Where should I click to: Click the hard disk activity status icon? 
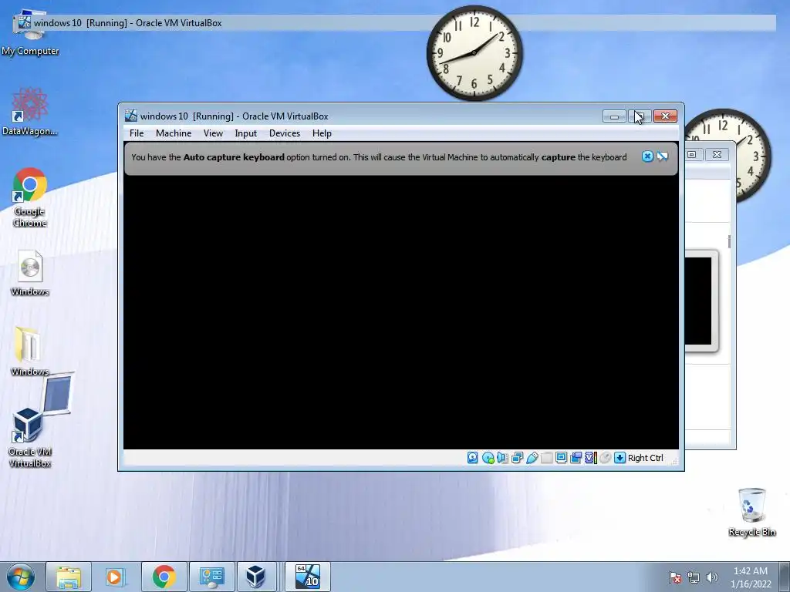(473, 458)
